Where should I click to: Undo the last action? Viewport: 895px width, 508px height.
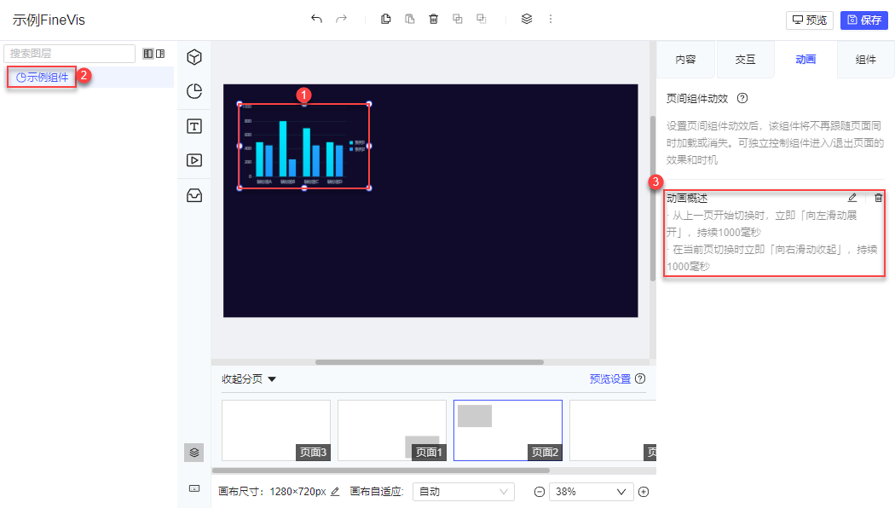[x=317, y=19]
